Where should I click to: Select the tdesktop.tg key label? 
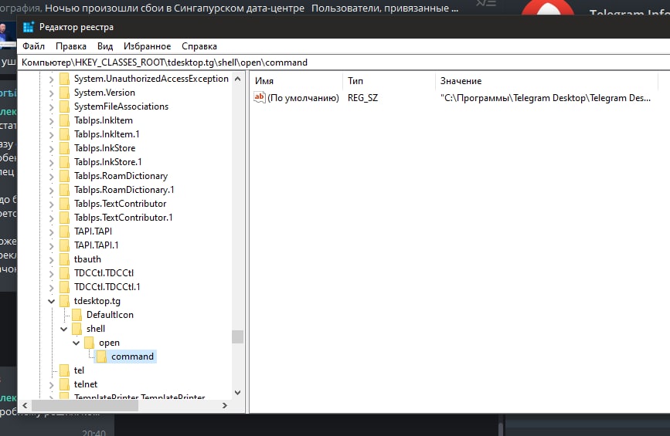click(x=97, y=301)
